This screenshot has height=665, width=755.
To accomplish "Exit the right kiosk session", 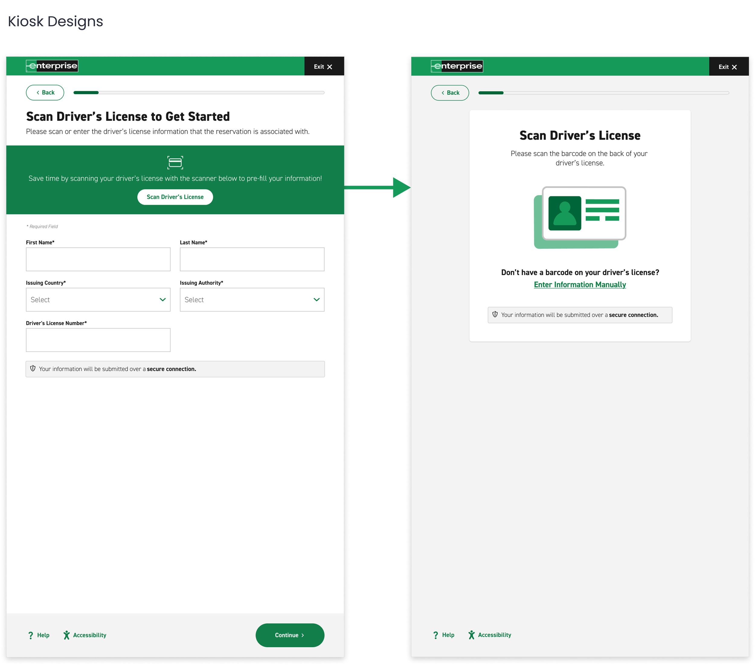I will pyautogui.click(x=728, y=67).
